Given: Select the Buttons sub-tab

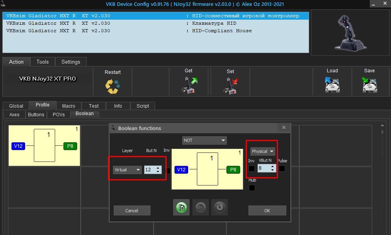Looking at the screenshot, I should 36,114.
